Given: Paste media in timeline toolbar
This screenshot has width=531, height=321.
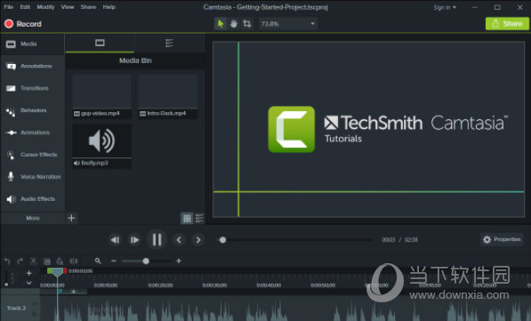Looking at the screenshot, I should [60, 261].
